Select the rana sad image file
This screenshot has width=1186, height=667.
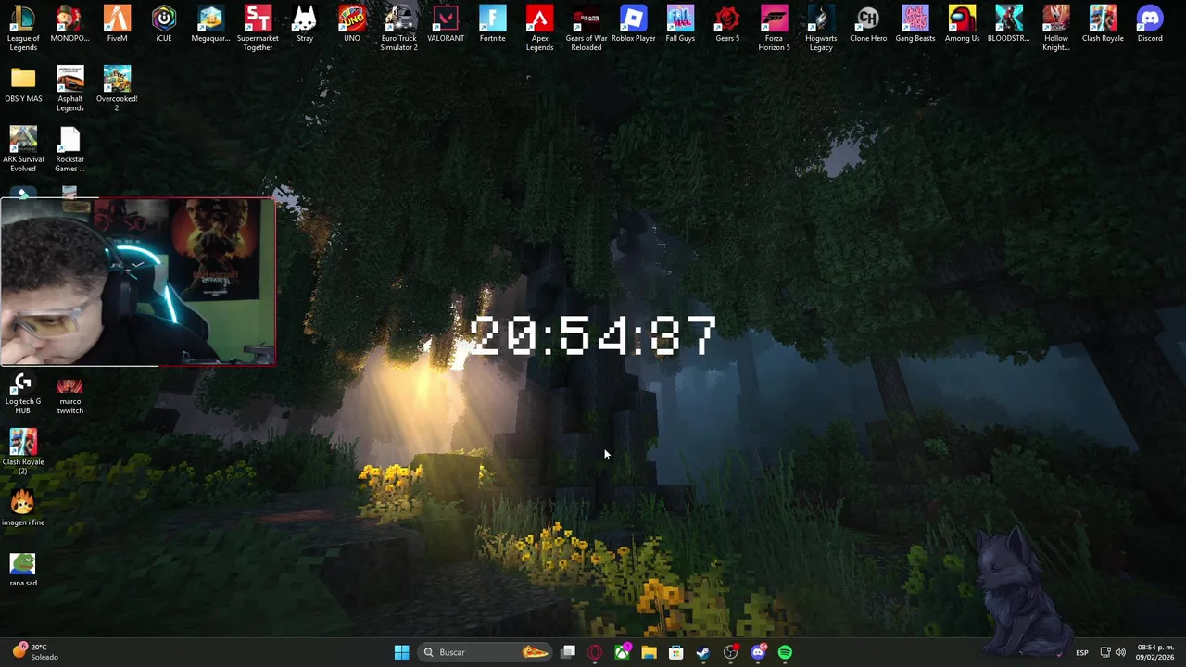point(23,568)
